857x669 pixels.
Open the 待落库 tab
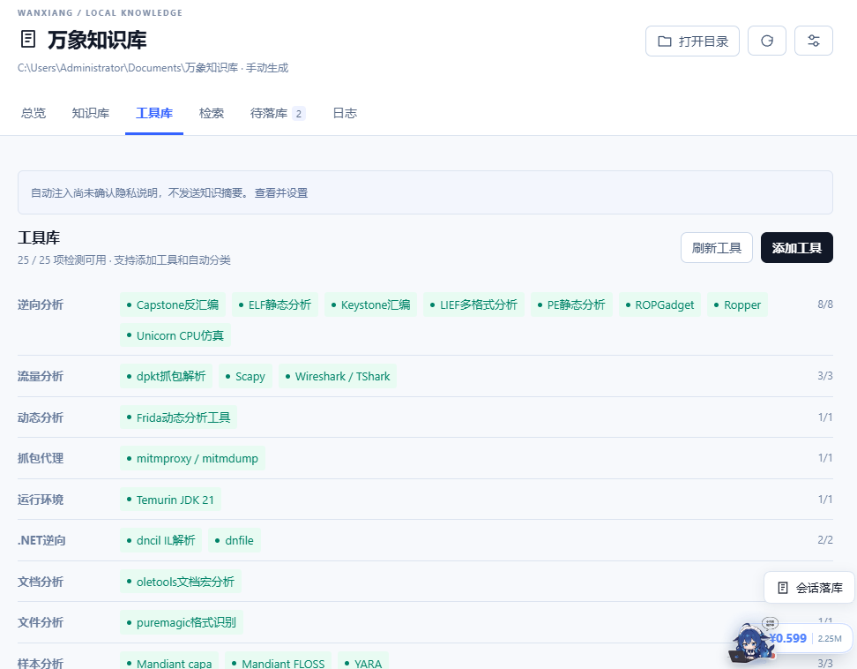click(x=277, y=113)
